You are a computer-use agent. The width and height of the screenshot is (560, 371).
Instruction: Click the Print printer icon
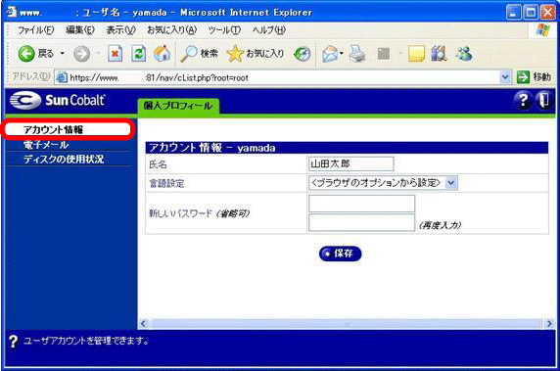click(357, 54)
